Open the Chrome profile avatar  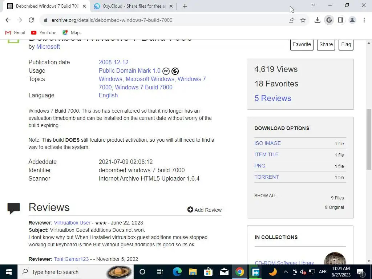pos(352,20)
